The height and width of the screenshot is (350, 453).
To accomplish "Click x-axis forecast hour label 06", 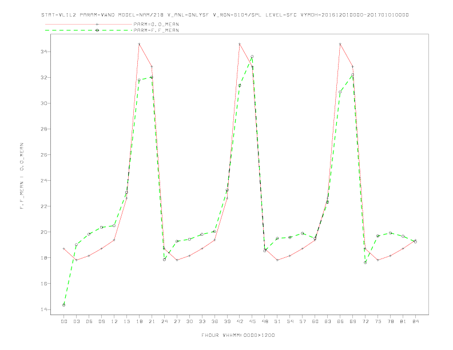I will point(89,321).
